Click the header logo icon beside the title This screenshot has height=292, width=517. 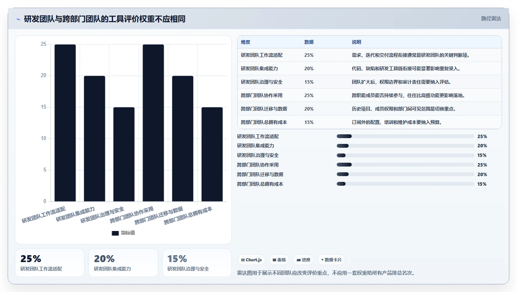[x=18, y=19]
